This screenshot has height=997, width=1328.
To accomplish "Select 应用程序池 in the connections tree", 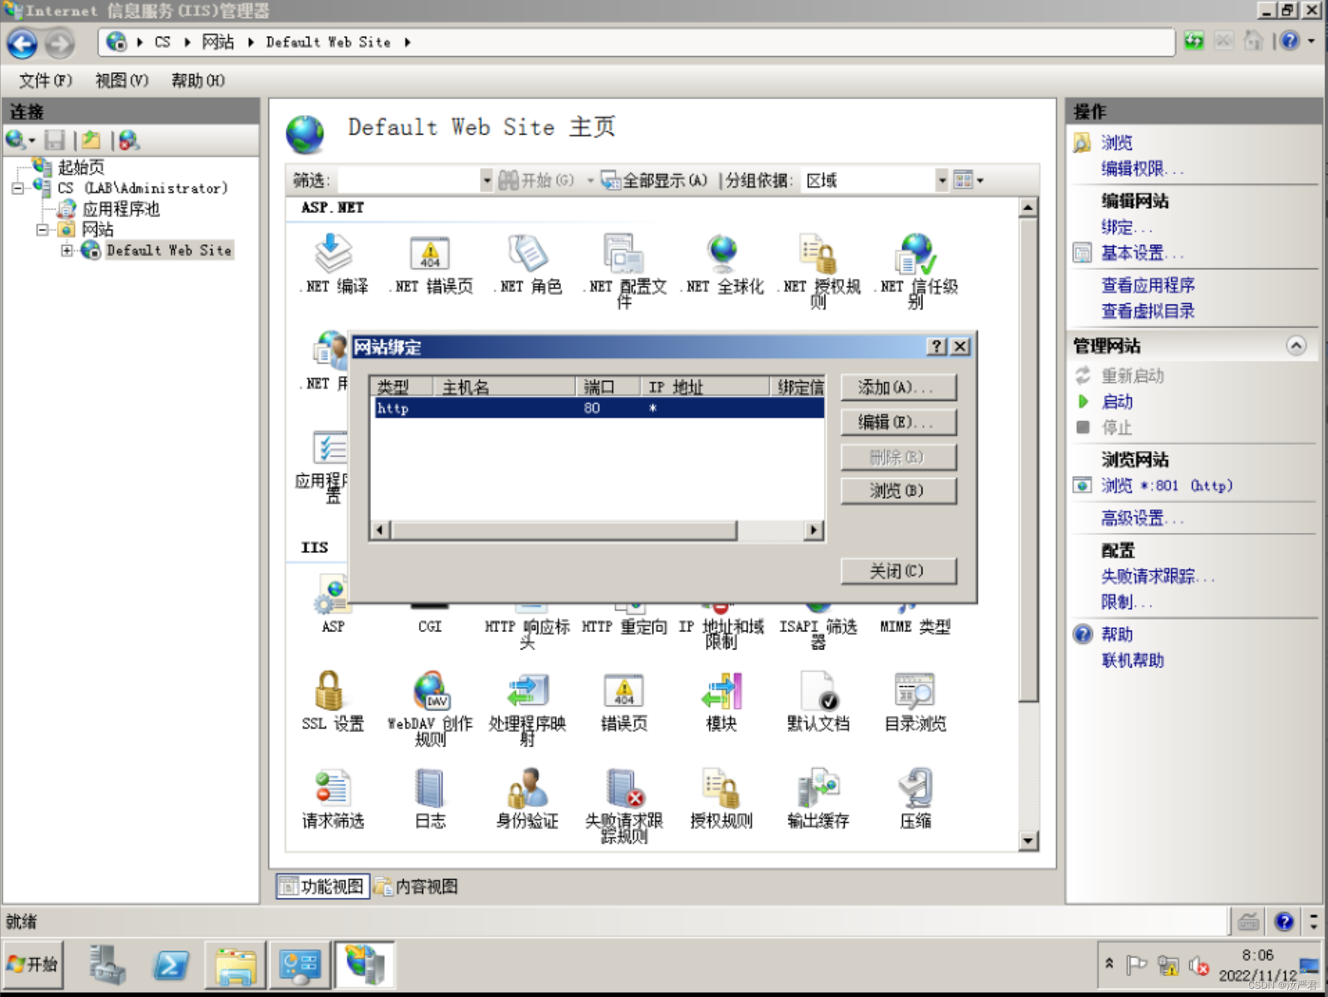I will pos(121,209).
